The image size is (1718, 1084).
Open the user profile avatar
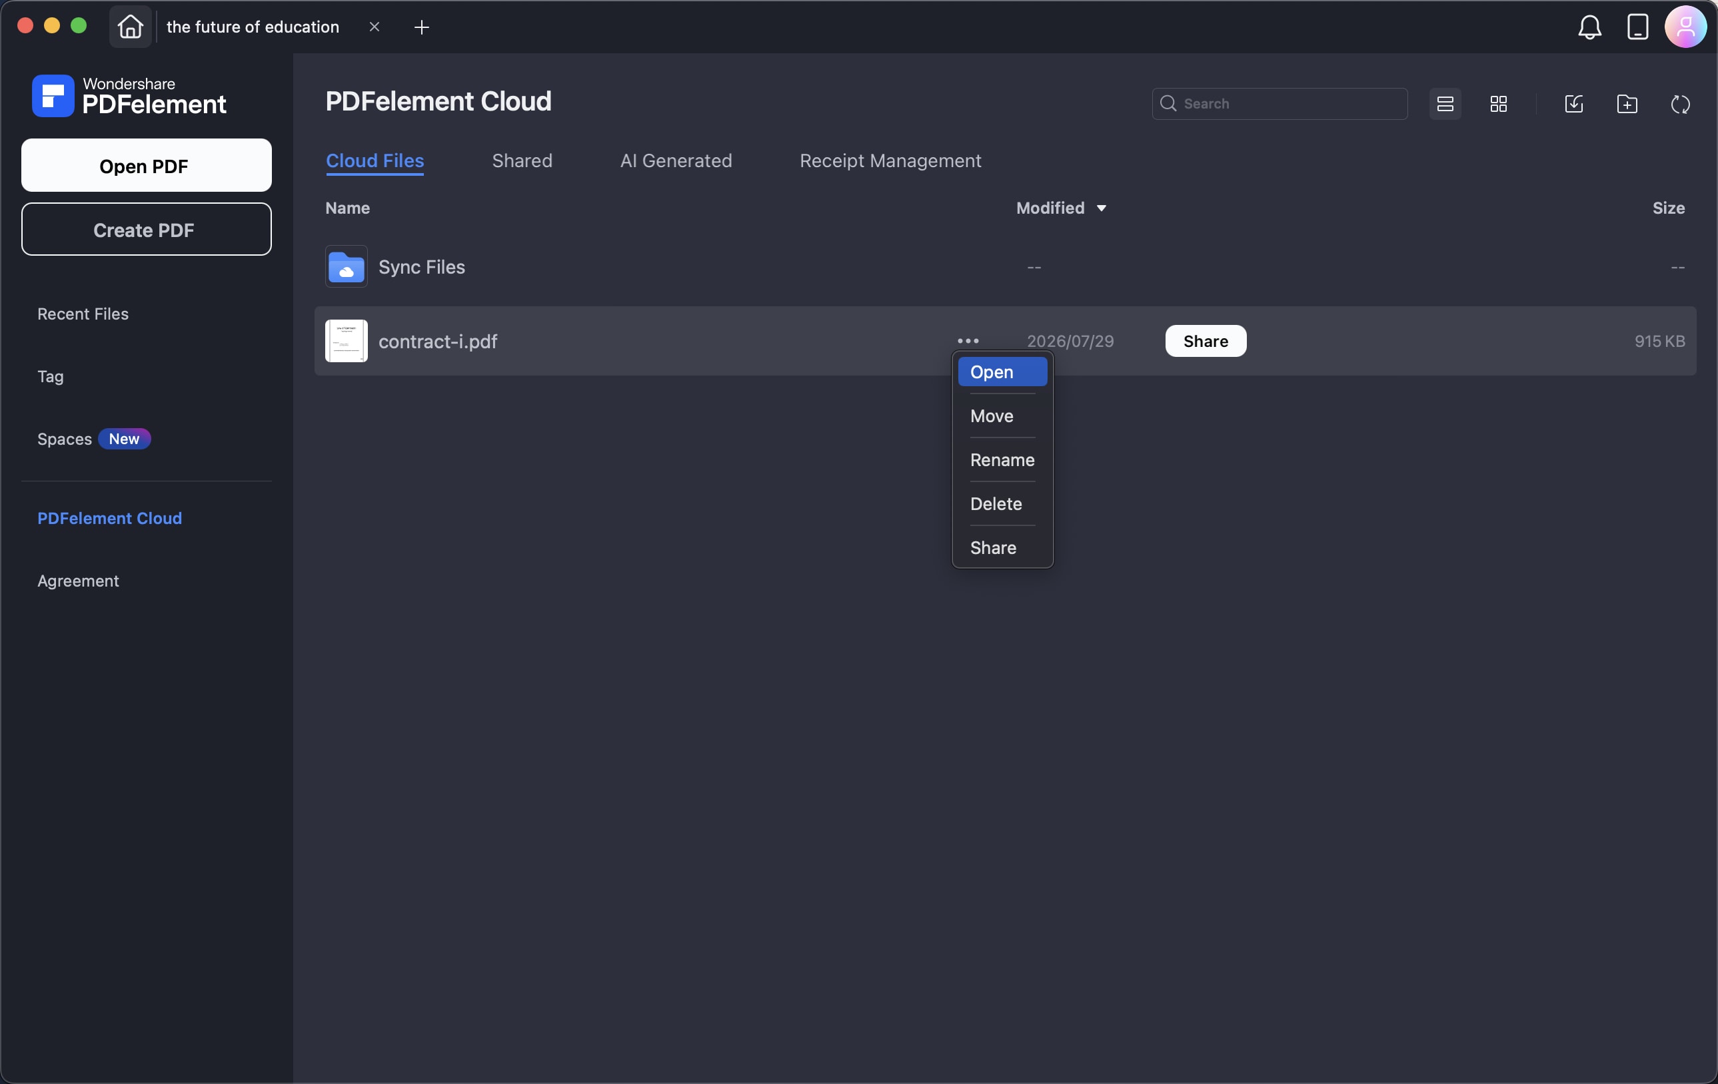click(1685, 27)
